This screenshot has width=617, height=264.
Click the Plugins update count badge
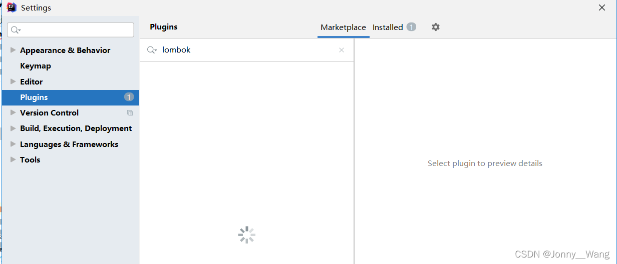pyautogui.click(x=129, y=97)
